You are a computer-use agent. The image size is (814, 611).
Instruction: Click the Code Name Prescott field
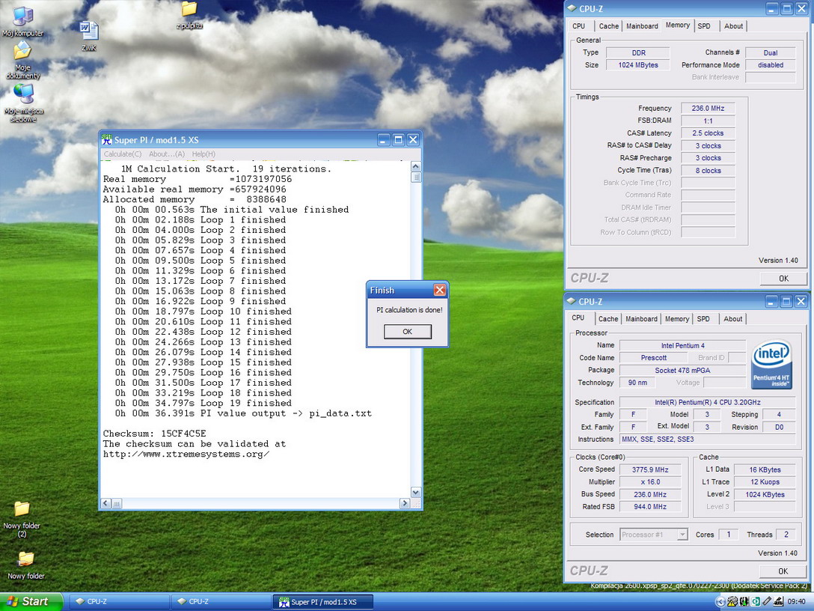tap(654, 357)
